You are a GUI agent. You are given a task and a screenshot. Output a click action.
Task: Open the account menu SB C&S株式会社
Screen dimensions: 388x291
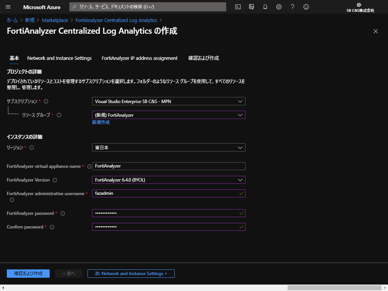pos(360,8)
